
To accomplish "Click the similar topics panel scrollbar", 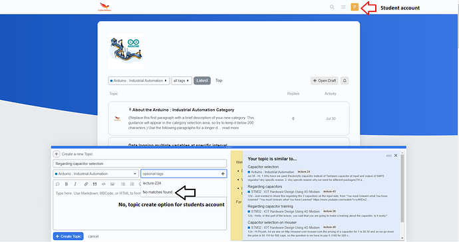I will [x=402, y=188].
